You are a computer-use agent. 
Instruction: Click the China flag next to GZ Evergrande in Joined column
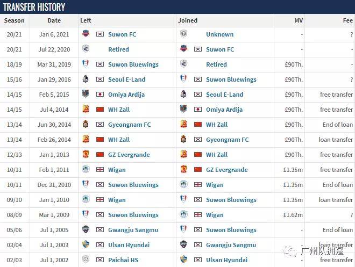pyautogui.click(x=198, y=169)
